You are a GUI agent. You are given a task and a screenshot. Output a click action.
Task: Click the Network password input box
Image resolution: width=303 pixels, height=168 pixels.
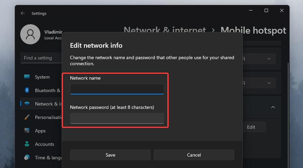click(117, 118)
